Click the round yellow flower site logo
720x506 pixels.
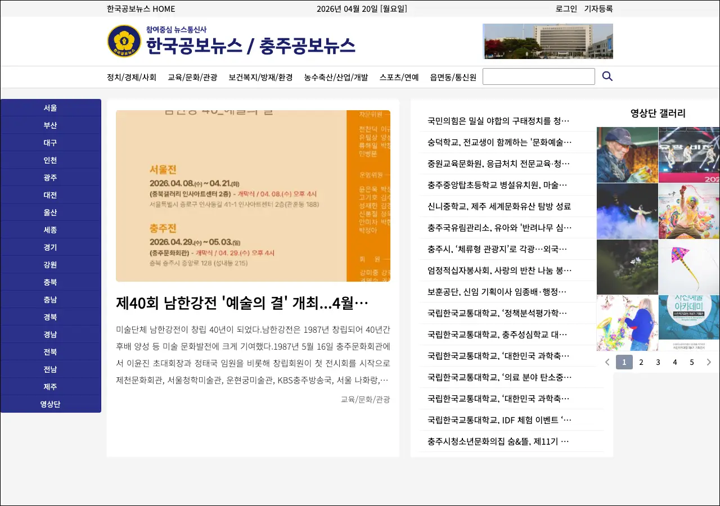click(124, 41)
